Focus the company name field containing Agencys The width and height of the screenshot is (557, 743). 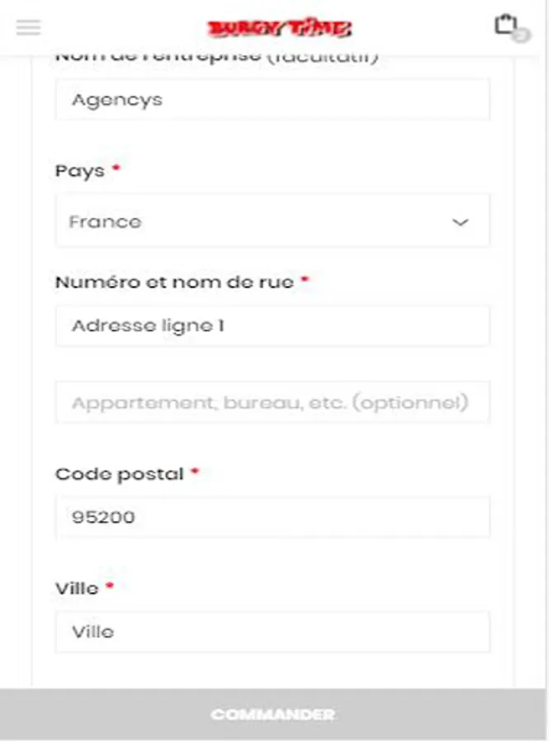point(272,100)
